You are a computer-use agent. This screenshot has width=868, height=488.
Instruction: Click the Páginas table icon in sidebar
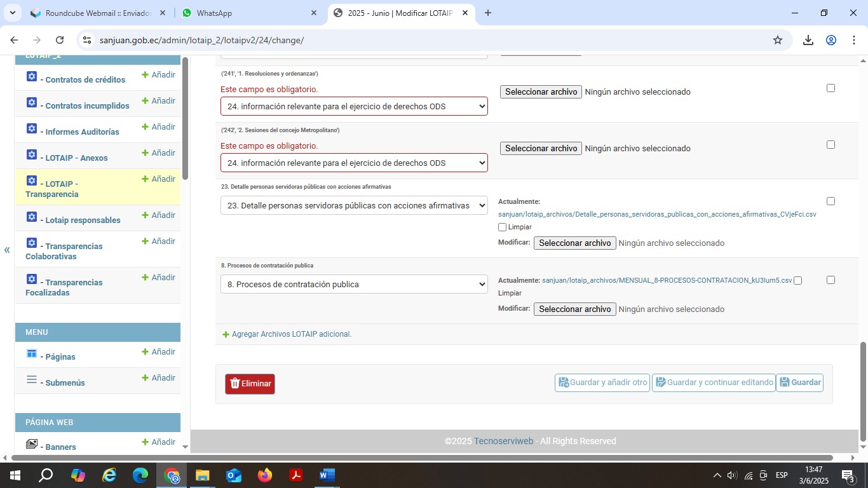click(32, 354)
